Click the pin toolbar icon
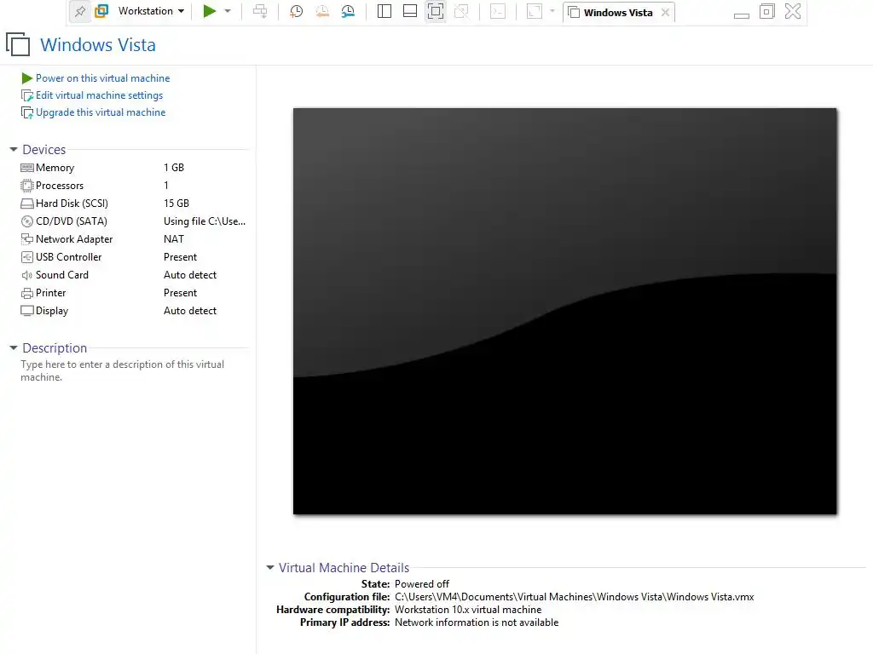Viewport: 873px width, 654px height. tap(80, 11)
